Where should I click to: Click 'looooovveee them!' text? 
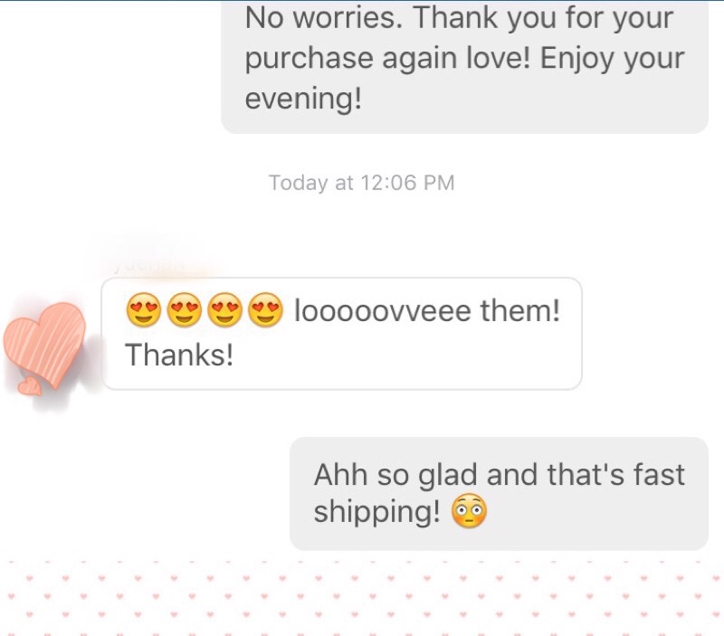point(427,310)
